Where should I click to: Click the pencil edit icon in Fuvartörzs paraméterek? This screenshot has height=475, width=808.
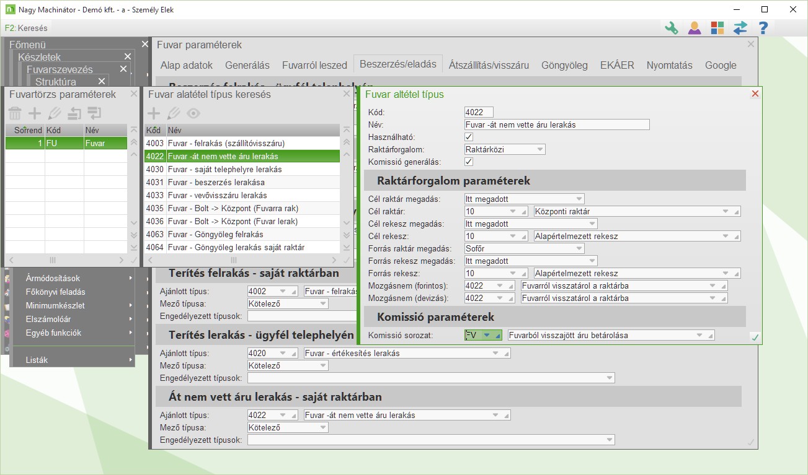point(55,113)
